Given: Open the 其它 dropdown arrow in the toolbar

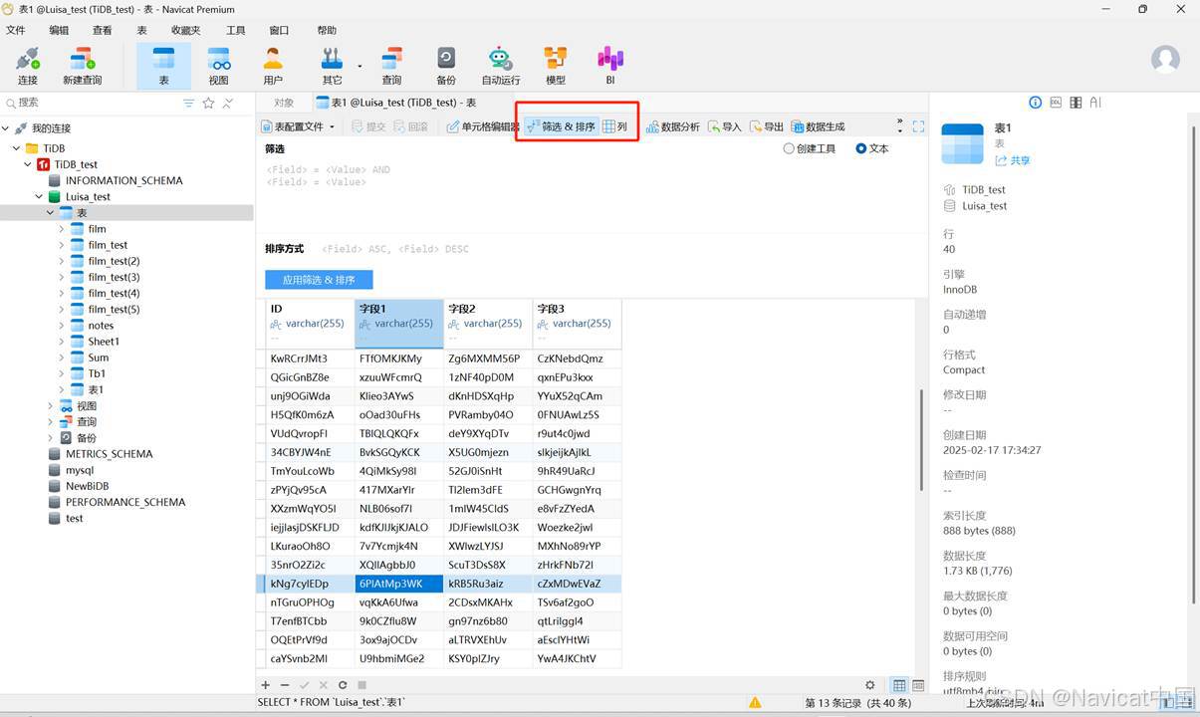Looking at the screenshot, I should click(x=360, y=67).
